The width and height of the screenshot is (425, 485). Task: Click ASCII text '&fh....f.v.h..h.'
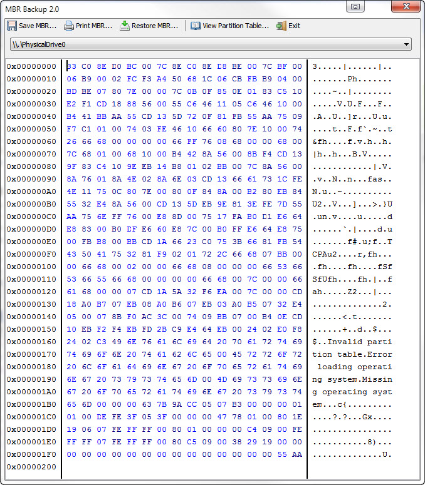(x=352, y=141)
